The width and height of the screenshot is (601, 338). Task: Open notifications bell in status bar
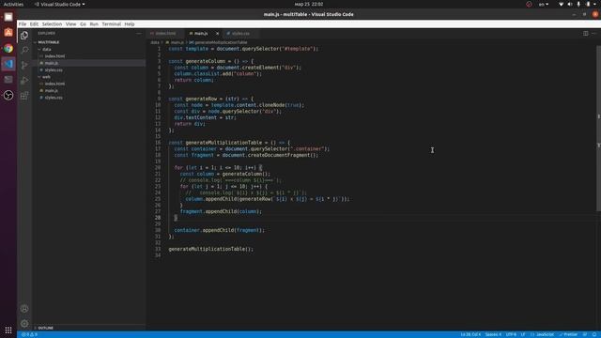594,334
